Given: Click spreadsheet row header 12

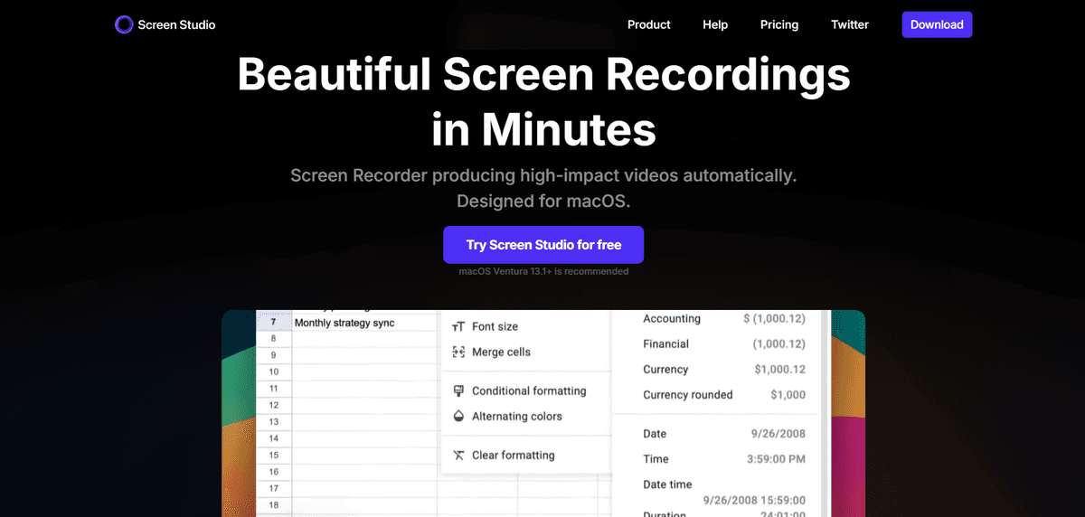Looking at the screenshot, I should (x=274, y=405).
